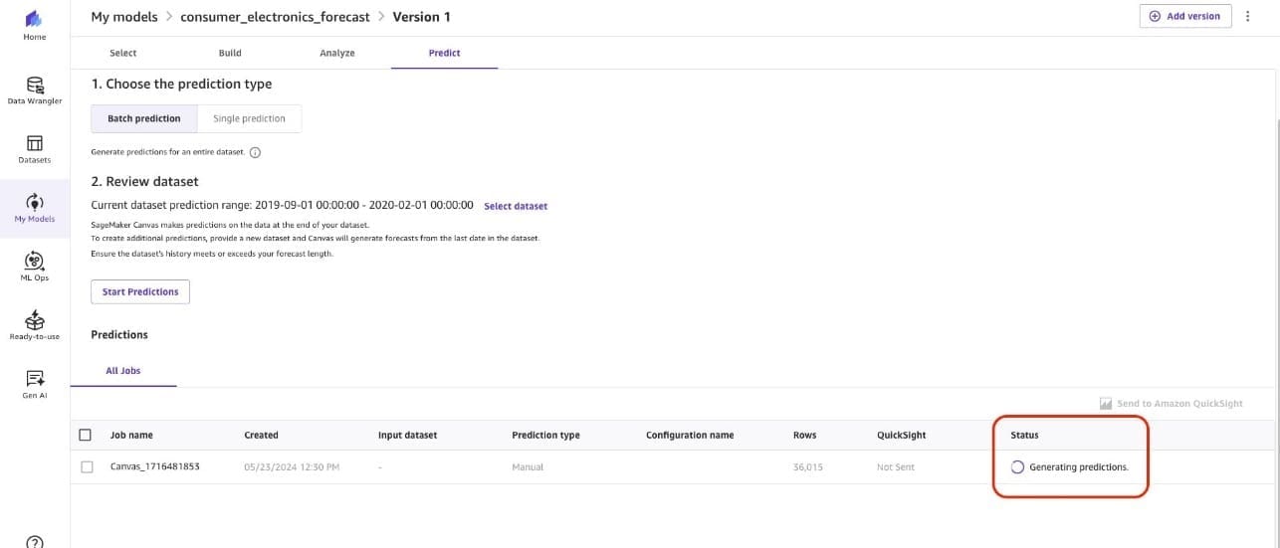The width and height of the screenshot is (1280, 548).
Task: Go to Datasets in the sidebar
Action: pos(34,144)
